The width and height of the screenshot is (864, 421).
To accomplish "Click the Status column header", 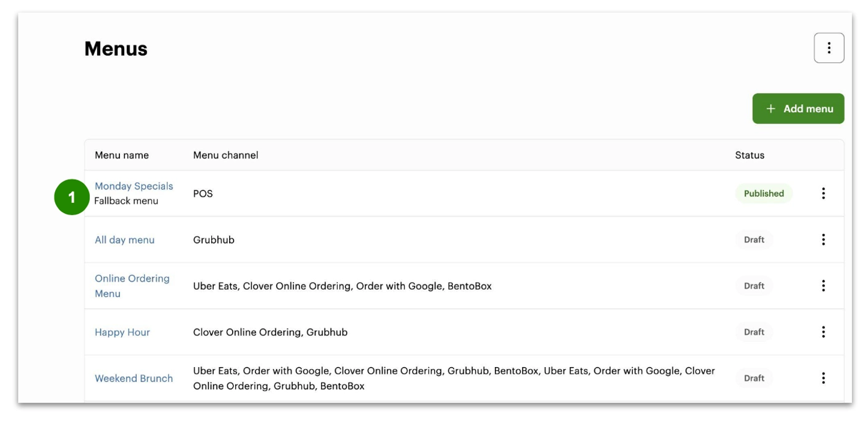I will [750, 155].
